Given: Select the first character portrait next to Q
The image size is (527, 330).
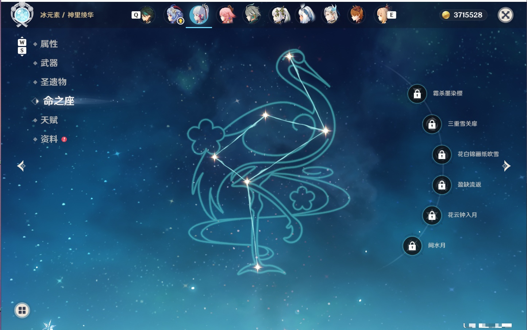Looking at the screenshot, I should point(147,15).
